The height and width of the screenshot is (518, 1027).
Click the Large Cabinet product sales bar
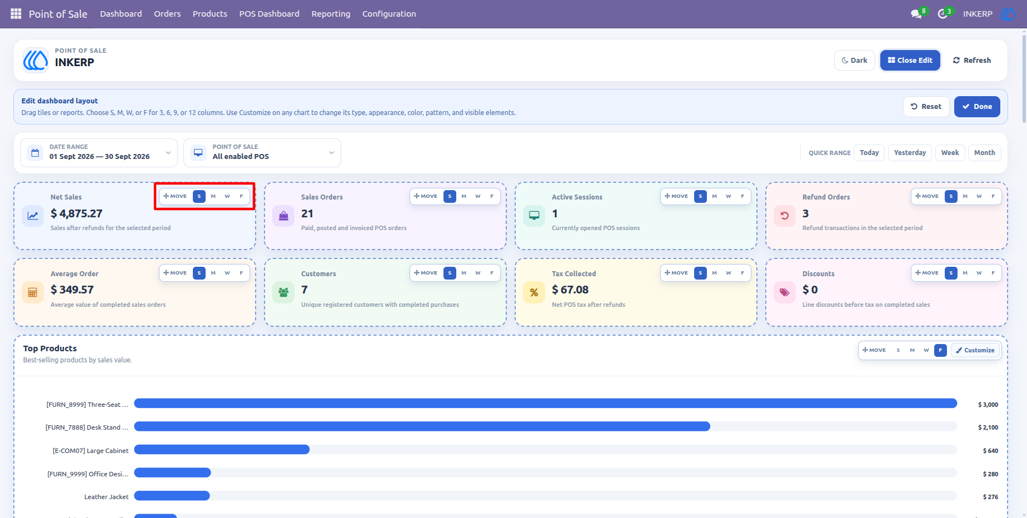222,450
